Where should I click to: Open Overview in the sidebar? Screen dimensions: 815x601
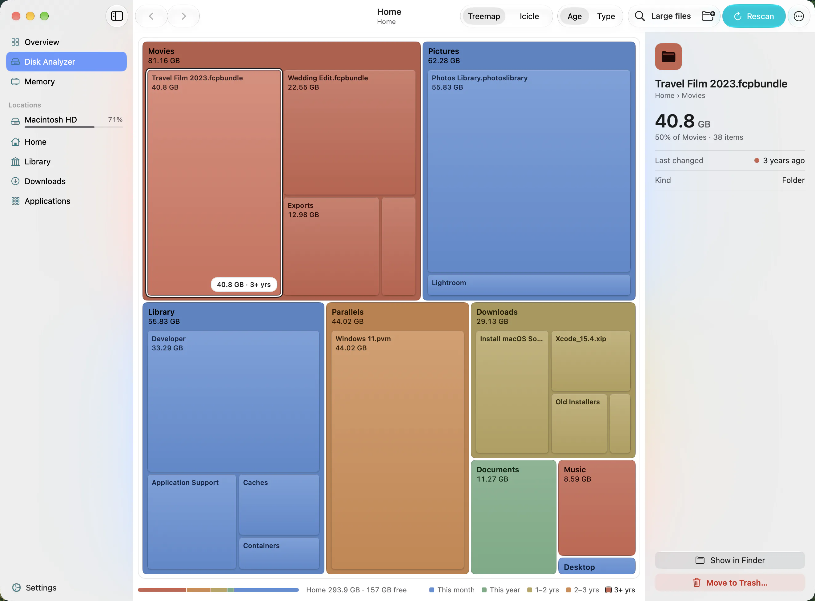66,42
